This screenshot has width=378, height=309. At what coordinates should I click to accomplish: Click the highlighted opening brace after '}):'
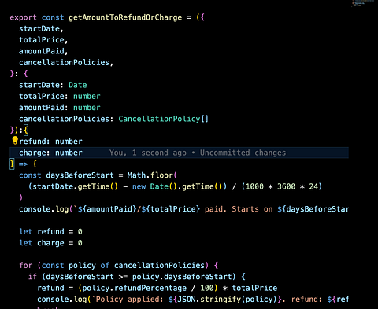click(x=26, y=130)
